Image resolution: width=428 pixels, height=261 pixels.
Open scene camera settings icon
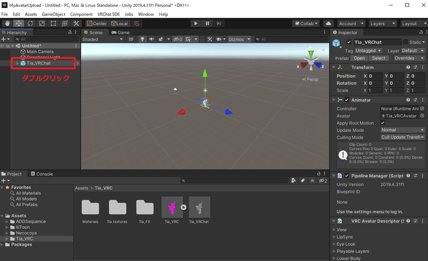(x=219, y=40)
